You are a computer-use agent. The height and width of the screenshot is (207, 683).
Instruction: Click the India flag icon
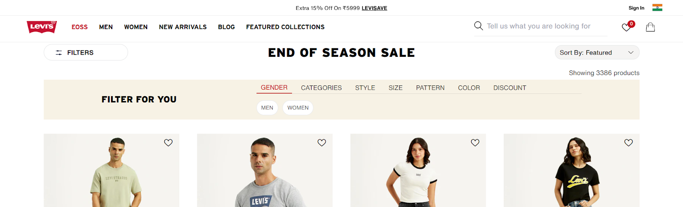(x=657, y=8)
